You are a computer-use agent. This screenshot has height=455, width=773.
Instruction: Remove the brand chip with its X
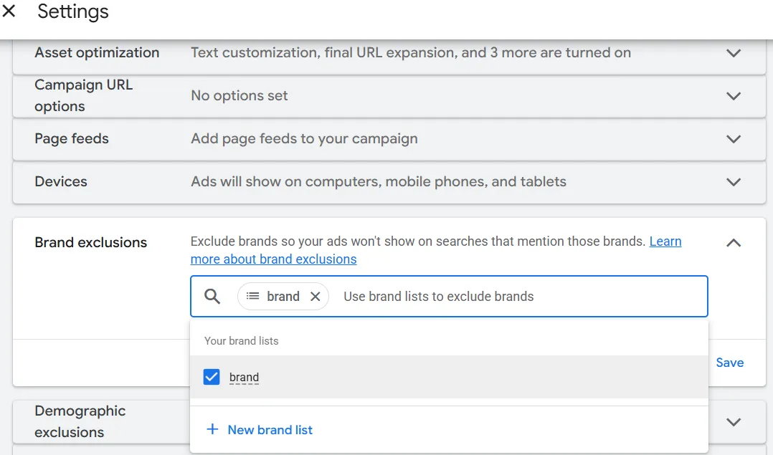[x=316, y=297]
